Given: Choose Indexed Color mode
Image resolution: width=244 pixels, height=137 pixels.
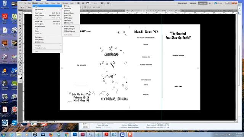Looking at the screenshot, I should [69, 13].
